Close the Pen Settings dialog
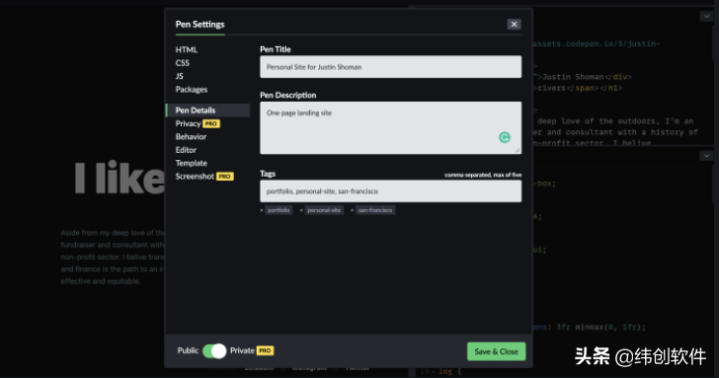The image size is (719, 378). [x=514, y=25]
